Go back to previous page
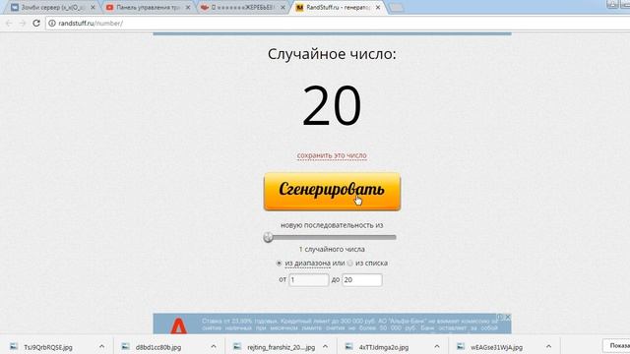 [x=9, y=24]
